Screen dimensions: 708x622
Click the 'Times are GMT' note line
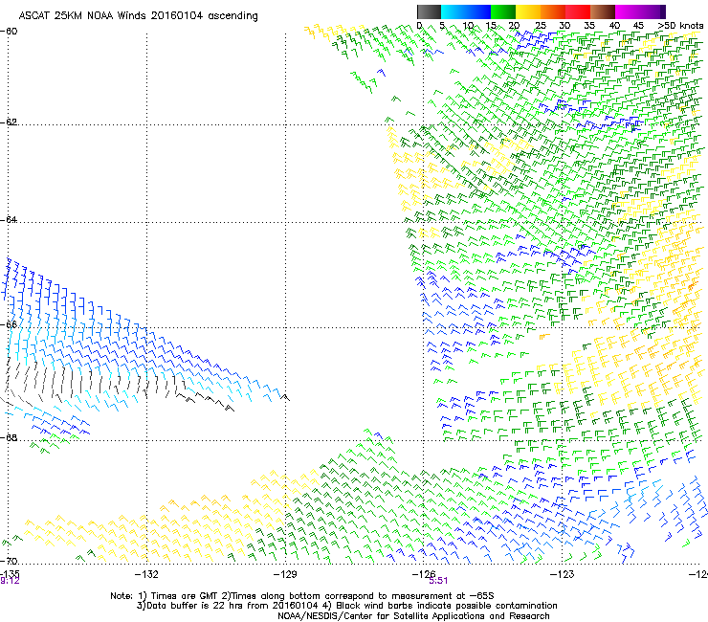click(302, 596)
